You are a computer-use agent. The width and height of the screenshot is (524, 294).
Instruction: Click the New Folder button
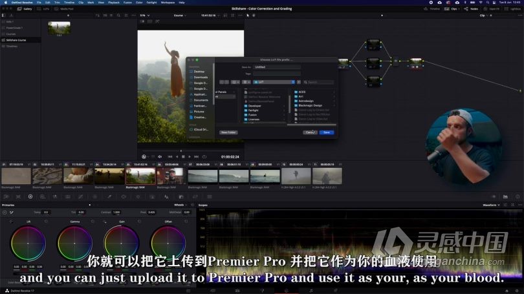[x=228, y=132]
